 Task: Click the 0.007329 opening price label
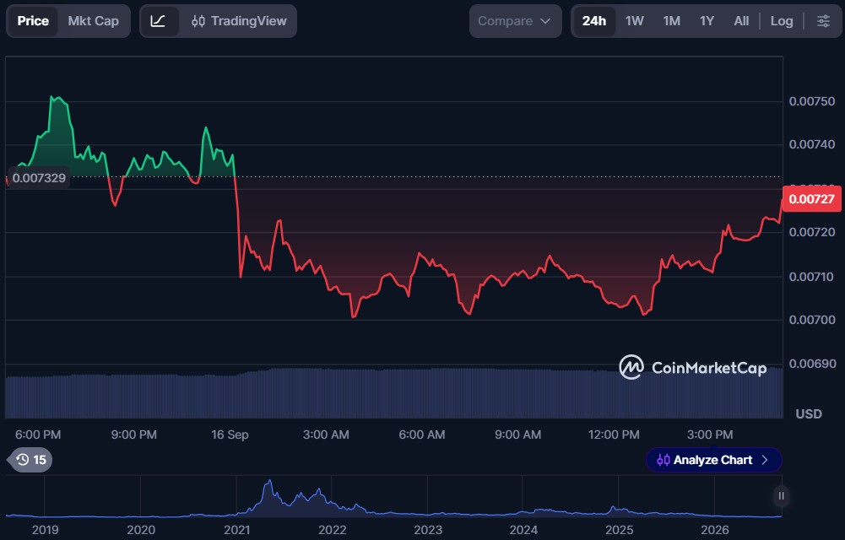click(39, 178)
